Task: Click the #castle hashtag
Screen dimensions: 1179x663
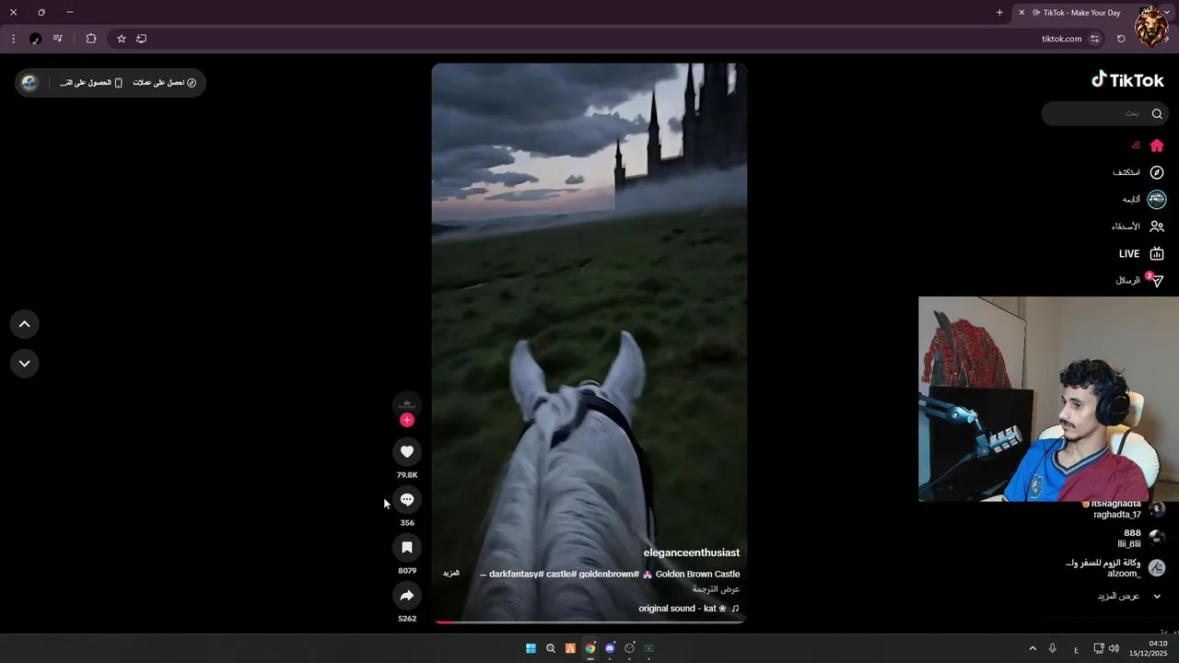Action: pyautogui.click(x=560, y=574)
